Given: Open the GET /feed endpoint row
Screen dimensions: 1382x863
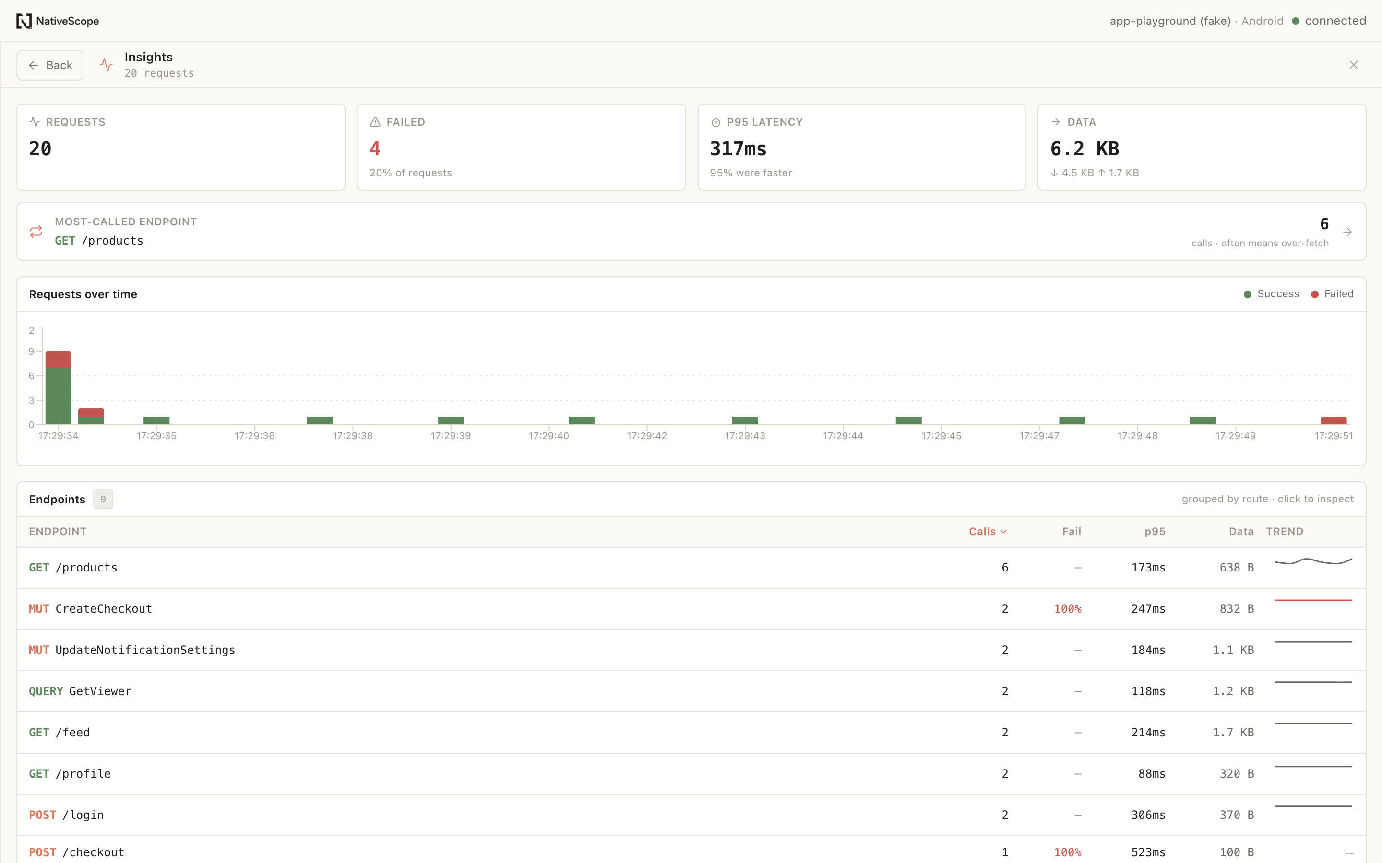Looking at the screenshot, I should coord(691,732).
